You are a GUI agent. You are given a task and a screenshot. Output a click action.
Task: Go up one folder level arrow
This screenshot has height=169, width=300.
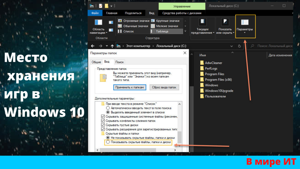112,46
